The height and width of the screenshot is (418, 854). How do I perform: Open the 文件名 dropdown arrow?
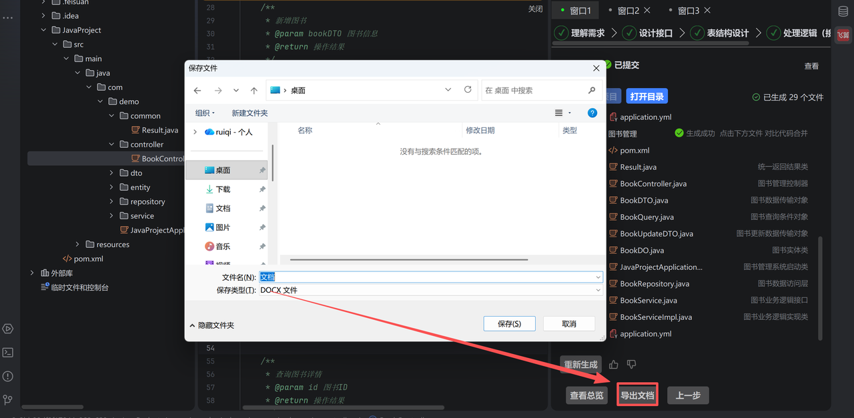pyautogui.click(x=598, y=277)
